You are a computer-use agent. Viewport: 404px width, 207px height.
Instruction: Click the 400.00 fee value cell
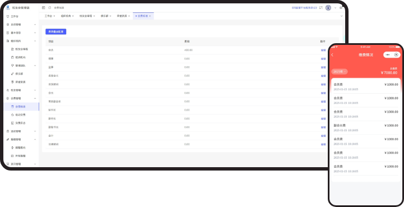click(188, 50)
